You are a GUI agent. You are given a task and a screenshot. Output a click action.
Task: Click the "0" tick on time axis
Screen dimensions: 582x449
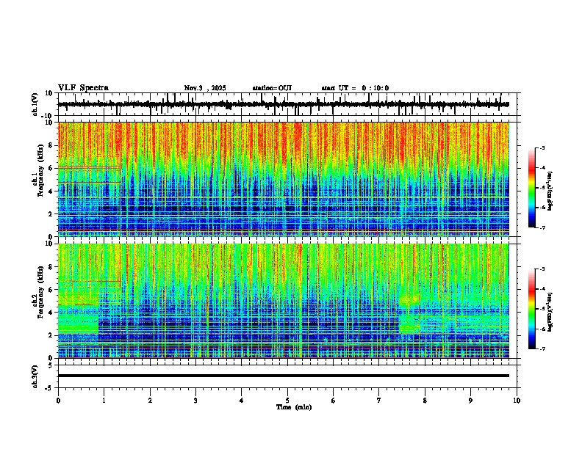(x=58, y=401)
